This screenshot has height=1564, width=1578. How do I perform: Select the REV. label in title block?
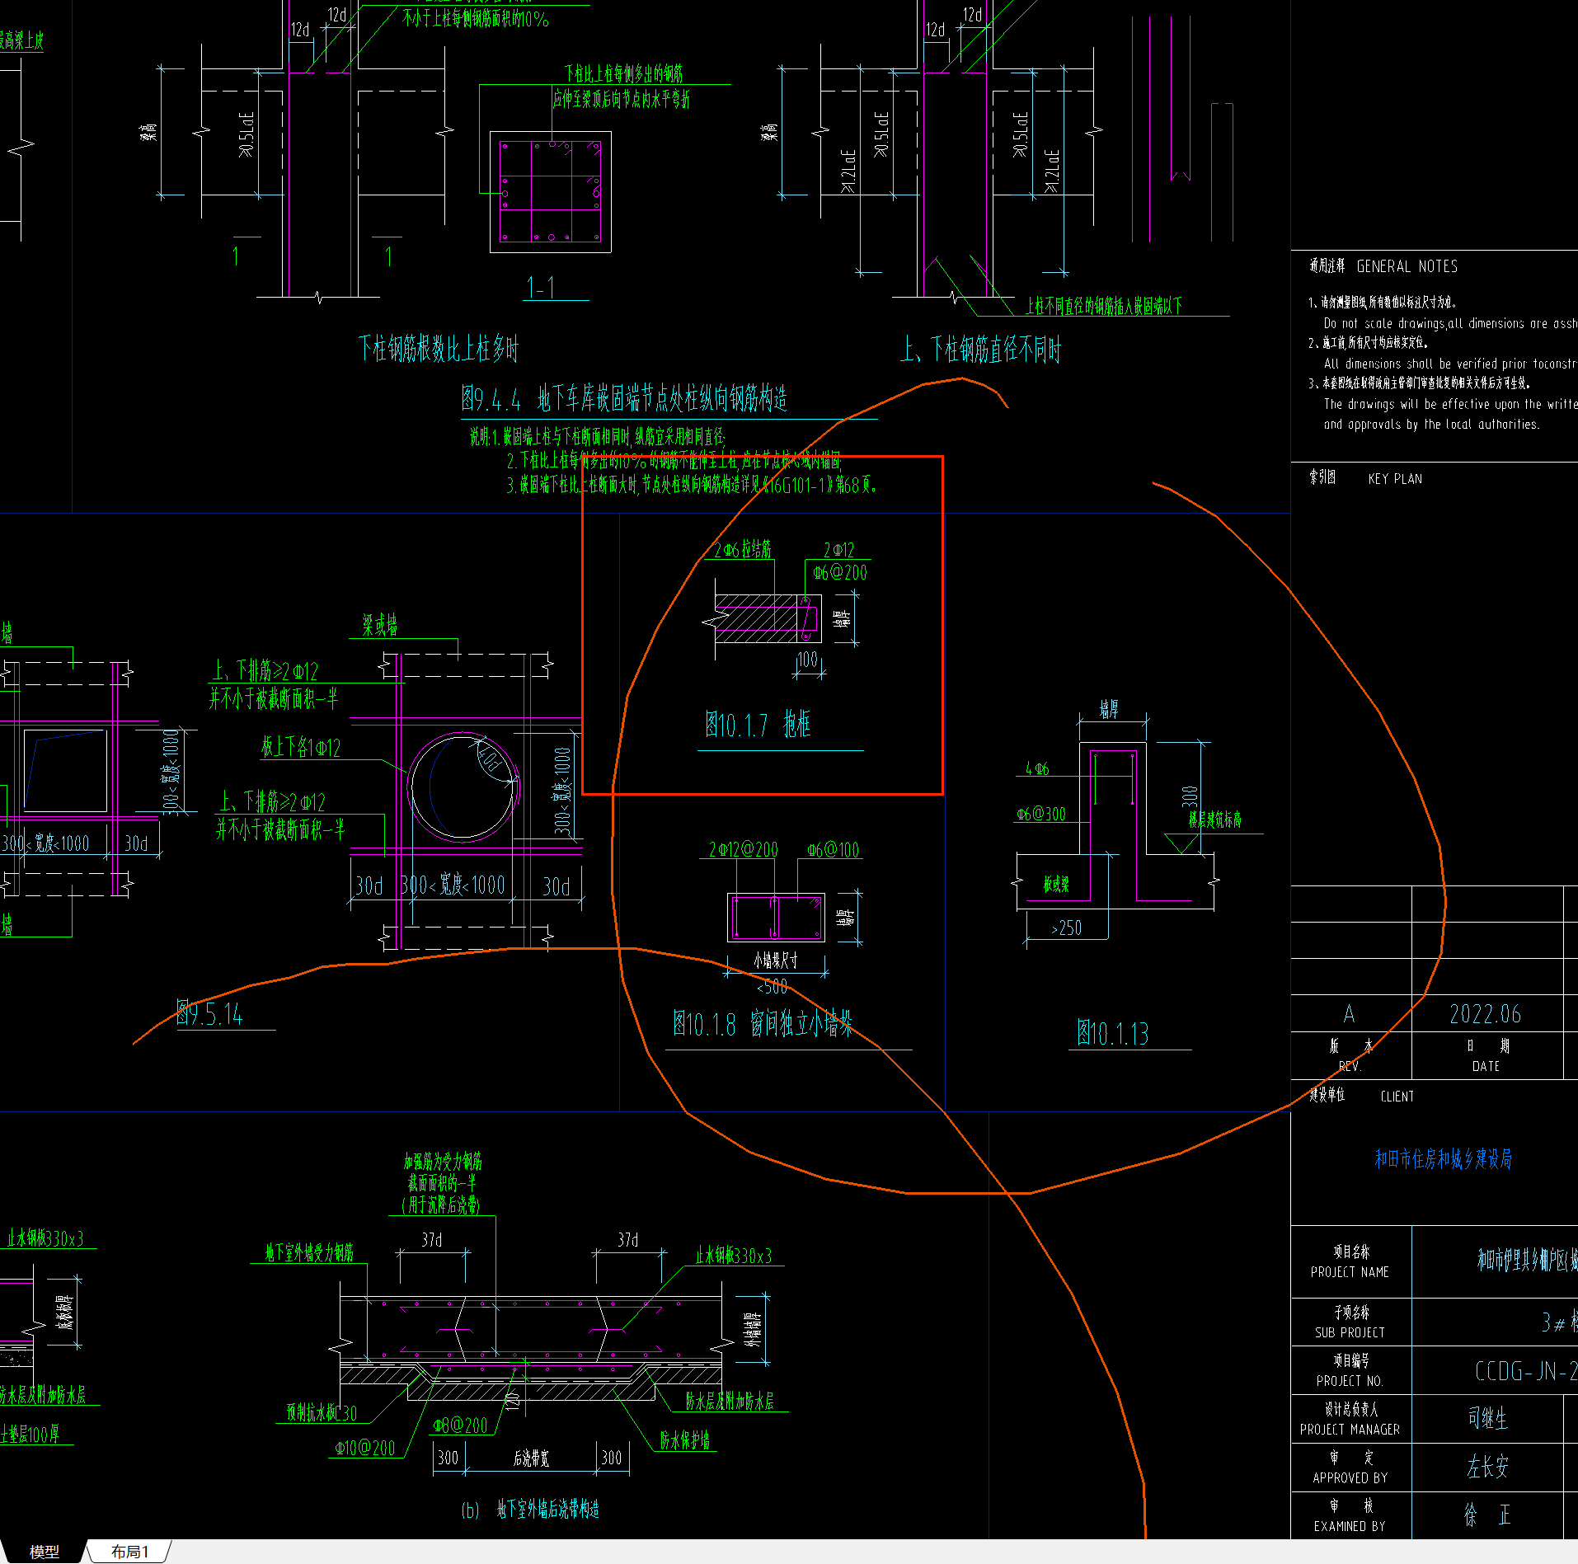tap(1350, 1066)
